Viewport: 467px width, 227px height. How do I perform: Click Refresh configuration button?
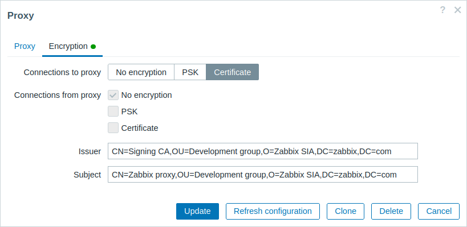[x=273, y=211]
